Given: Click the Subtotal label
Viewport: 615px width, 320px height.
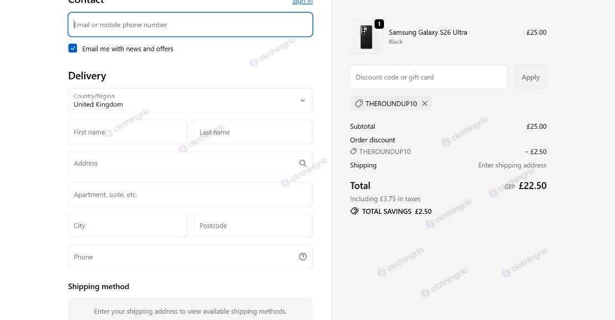Looking at the screenshot, I should tap(362, 127).
